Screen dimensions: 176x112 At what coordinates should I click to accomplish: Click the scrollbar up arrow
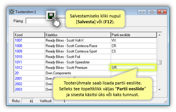(x=159, y=35)
